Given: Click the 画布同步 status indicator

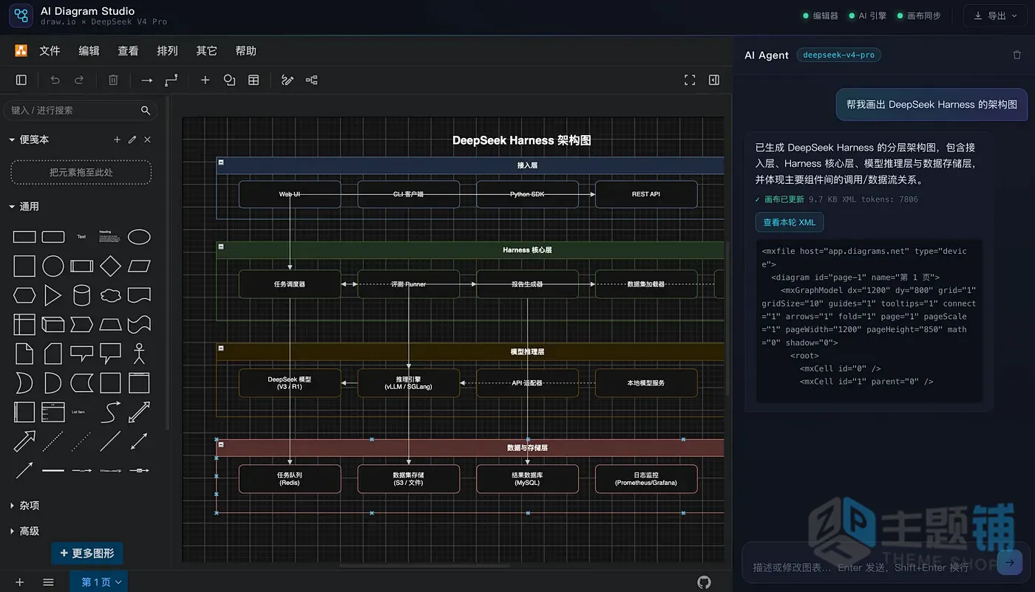Looking at the screenshot, I should (x=919, y=16).
